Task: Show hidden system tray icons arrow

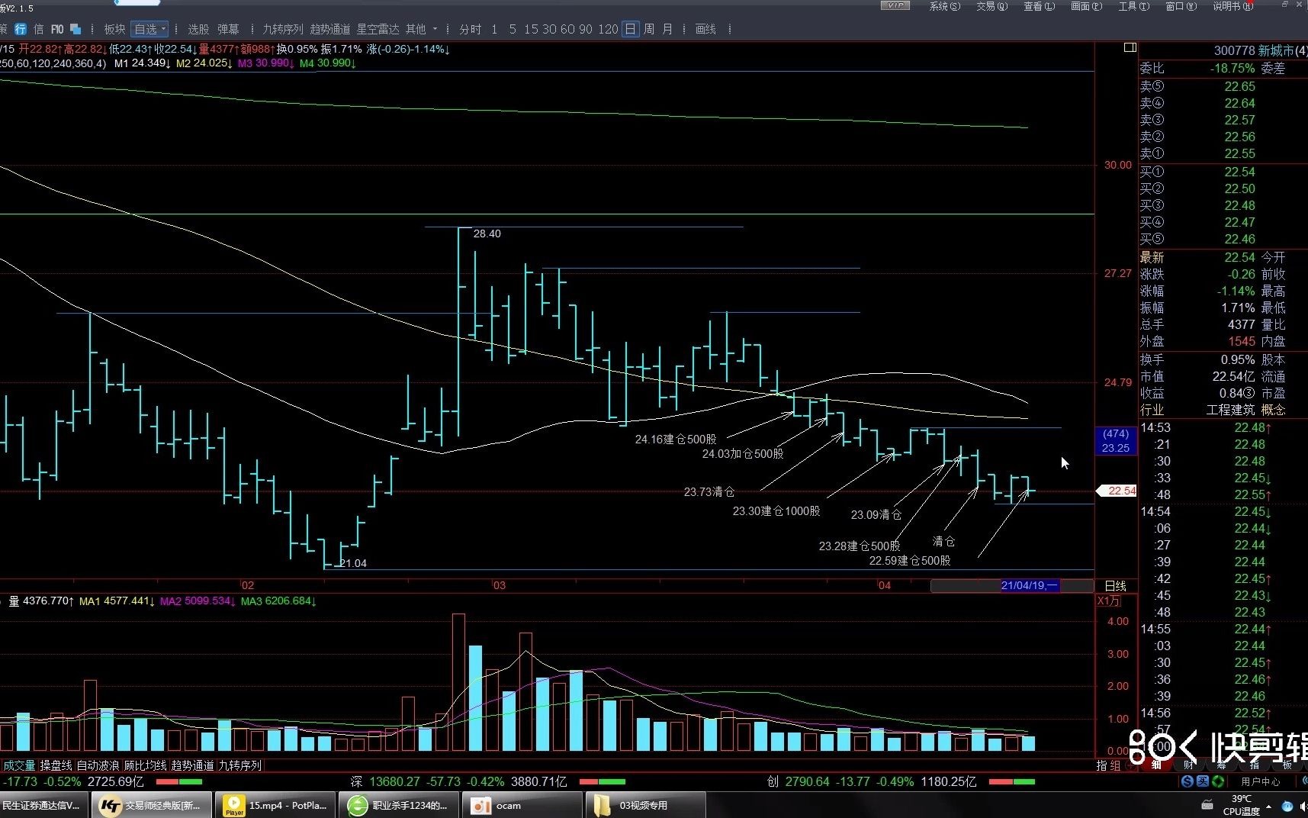Action: [1269, 806]
